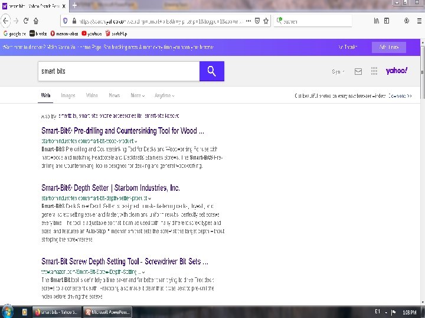Viewport: 425px width, 318px height.
Task: Switch to the News search tab
Action: (x=115, y=95)
